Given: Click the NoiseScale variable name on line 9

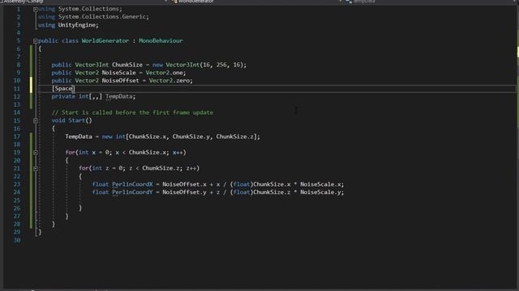Looking at the screenshot, I should [119, 73].
